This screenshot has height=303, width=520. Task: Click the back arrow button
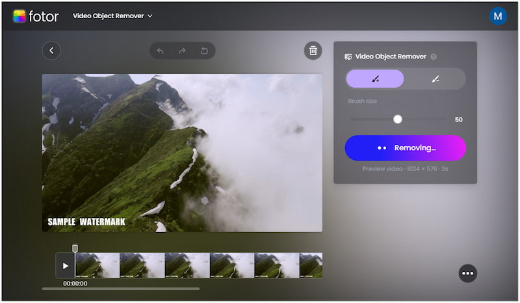tap(51, 51)
